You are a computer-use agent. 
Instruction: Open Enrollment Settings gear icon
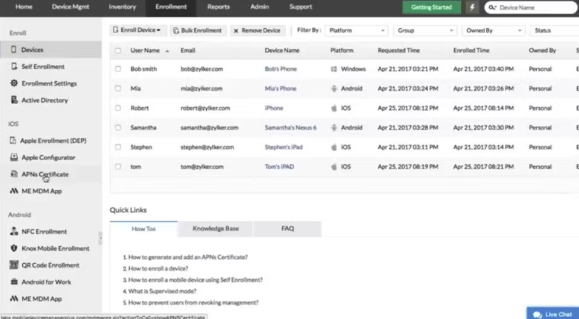(x=14, y=84)
